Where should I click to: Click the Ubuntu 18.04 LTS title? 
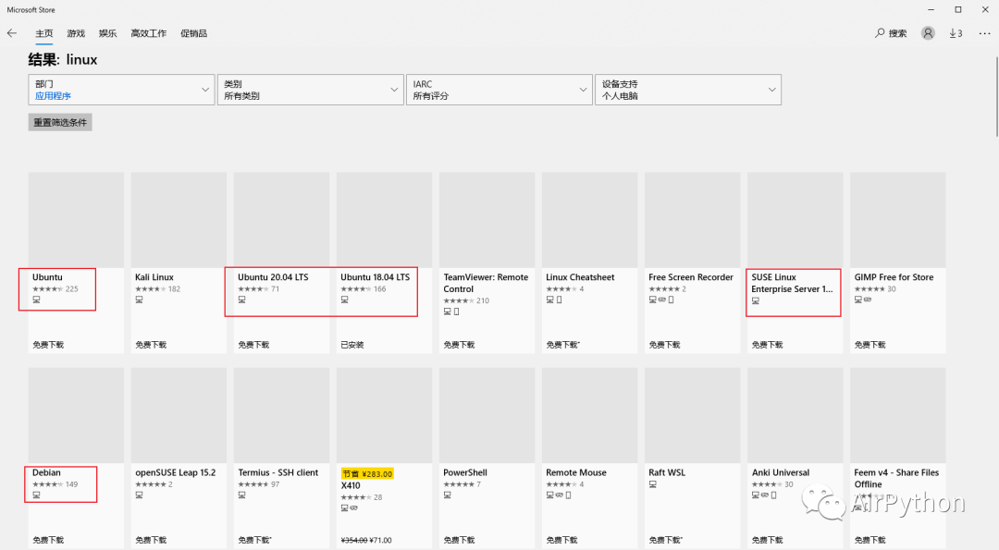click(x=375, y=277)
